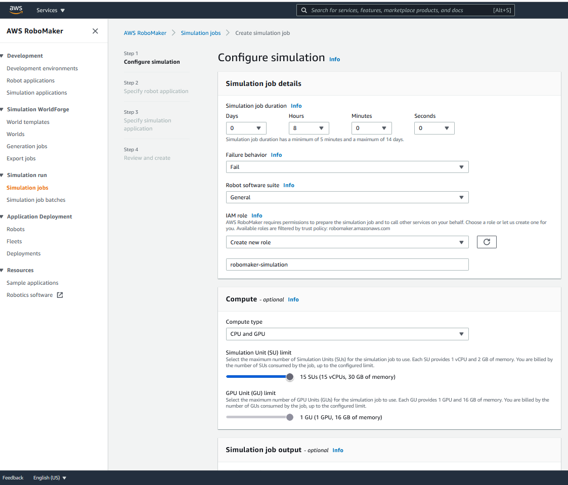Collapse the Simulation run section

[x=2, y=175]
